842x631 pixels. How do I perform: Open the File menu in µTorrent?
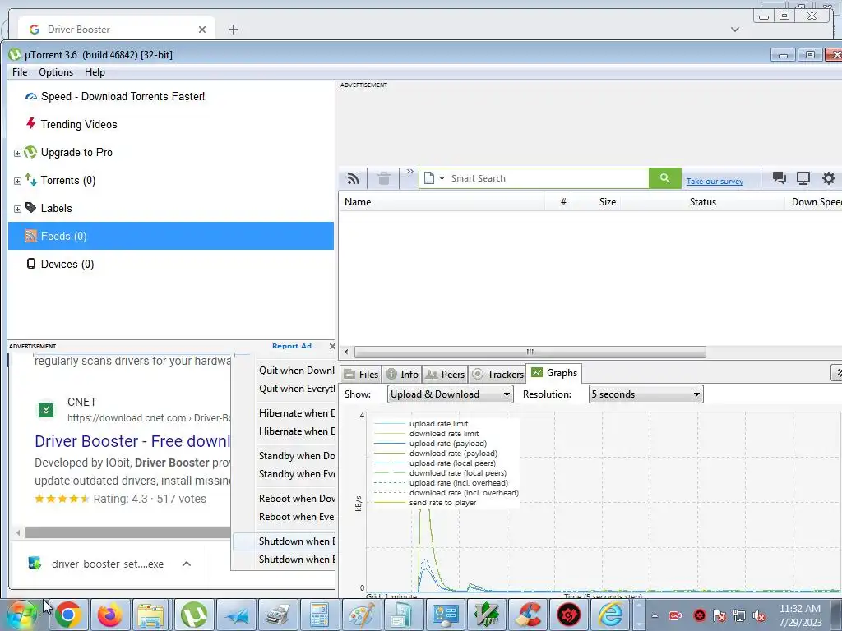point(20,72)
